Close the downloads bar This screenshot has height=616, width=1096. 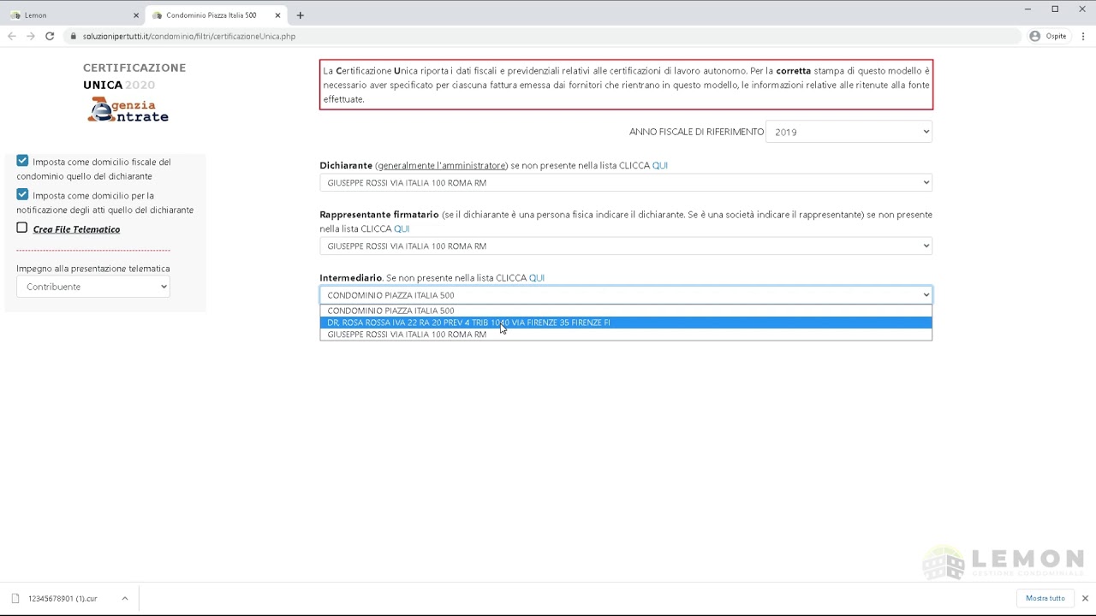coord(1085,598)
